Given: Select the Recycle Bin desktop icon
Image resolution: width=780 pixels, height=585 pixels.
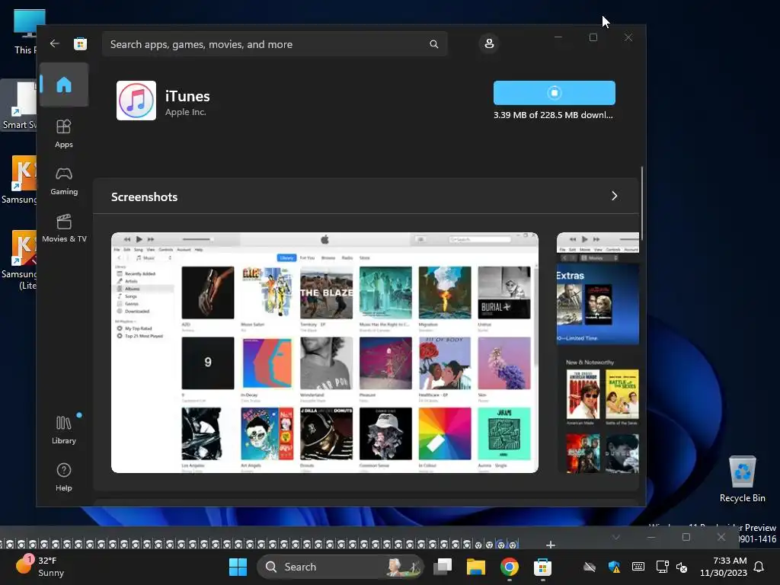Looking at the screenshot, I should (x=742, y=480).
